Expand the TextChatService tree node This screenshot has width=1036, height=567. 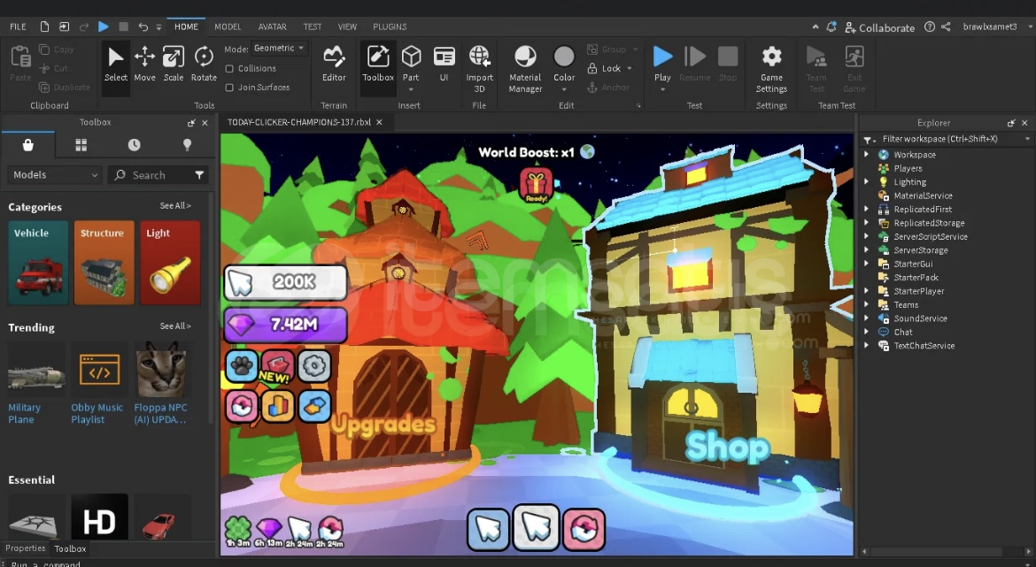867,346
